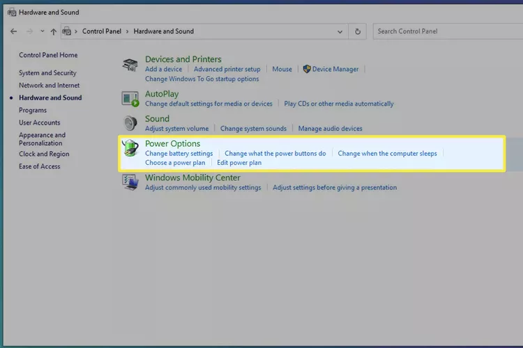
Task: Click the Devices and Printers icon
Action: 130,65
